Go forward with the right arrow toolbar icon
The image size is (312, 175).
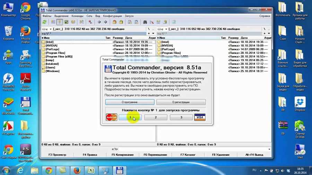(x=106, y=22)
